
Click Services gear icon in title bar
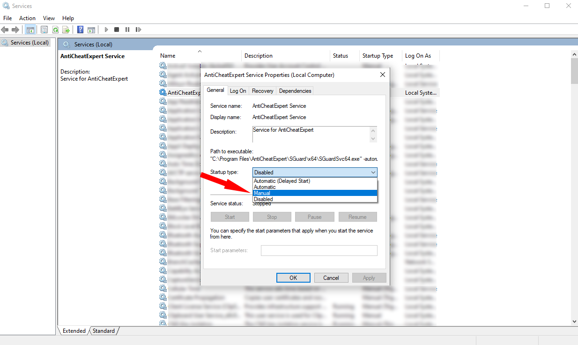[6, 6]
